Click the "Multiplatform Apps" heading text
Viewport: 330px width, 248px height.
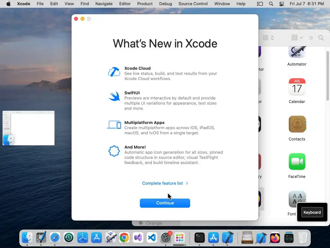[x=144, y=122]
